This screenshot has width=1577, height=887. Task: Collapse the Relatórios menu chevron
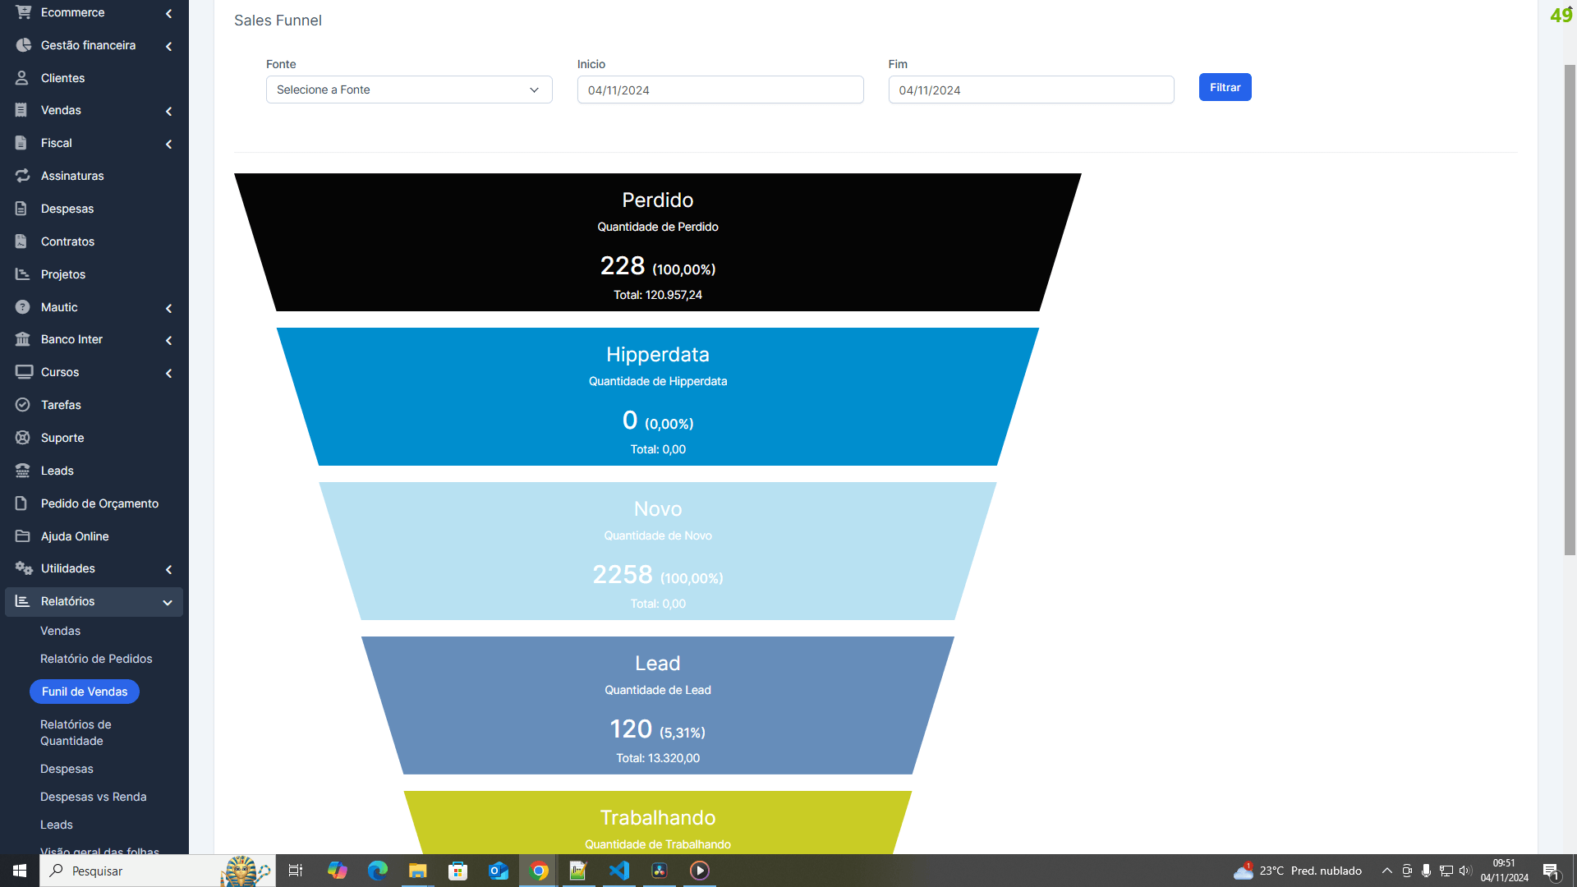point(168,602)
